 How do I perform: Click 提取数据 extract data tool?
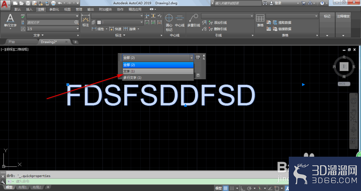pyautogui.click(x=282, y=23)
